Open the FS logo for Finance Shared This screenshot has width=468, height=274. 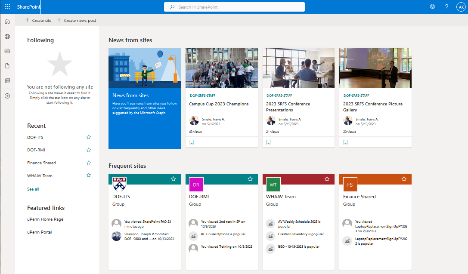(350, 184)
